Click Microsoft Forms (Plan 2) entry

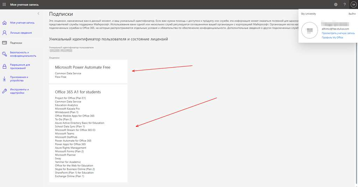tap(69, 151)
